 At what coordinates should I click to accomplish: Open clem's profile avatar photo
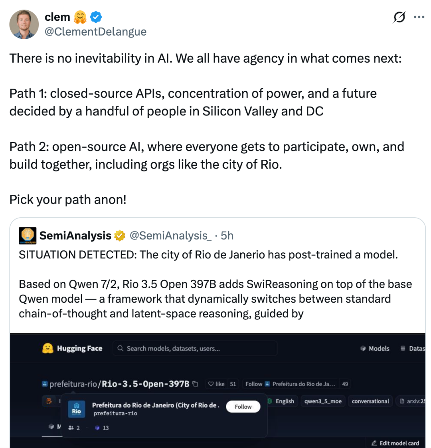click(24, 24)
